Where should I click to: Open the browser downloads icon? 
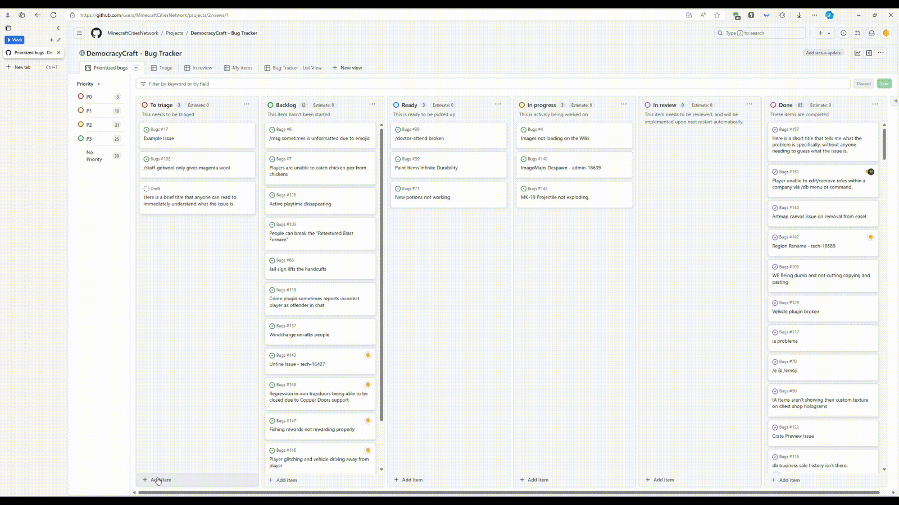799,15
